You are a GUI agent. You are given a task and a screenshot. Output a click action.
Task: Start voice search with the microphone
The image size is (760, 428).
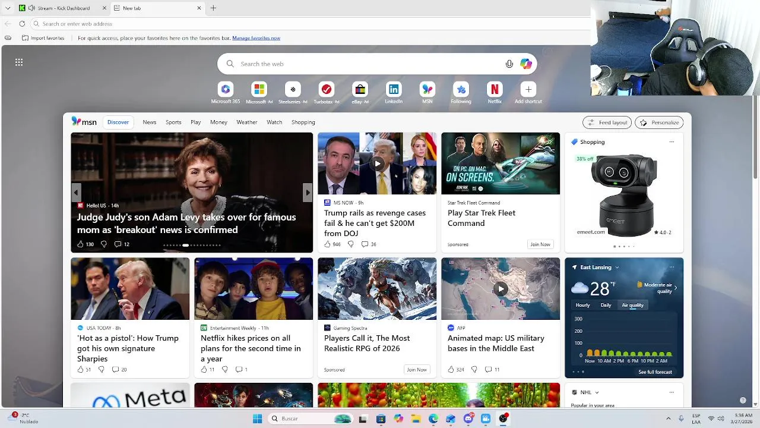[x=509, y=64]
